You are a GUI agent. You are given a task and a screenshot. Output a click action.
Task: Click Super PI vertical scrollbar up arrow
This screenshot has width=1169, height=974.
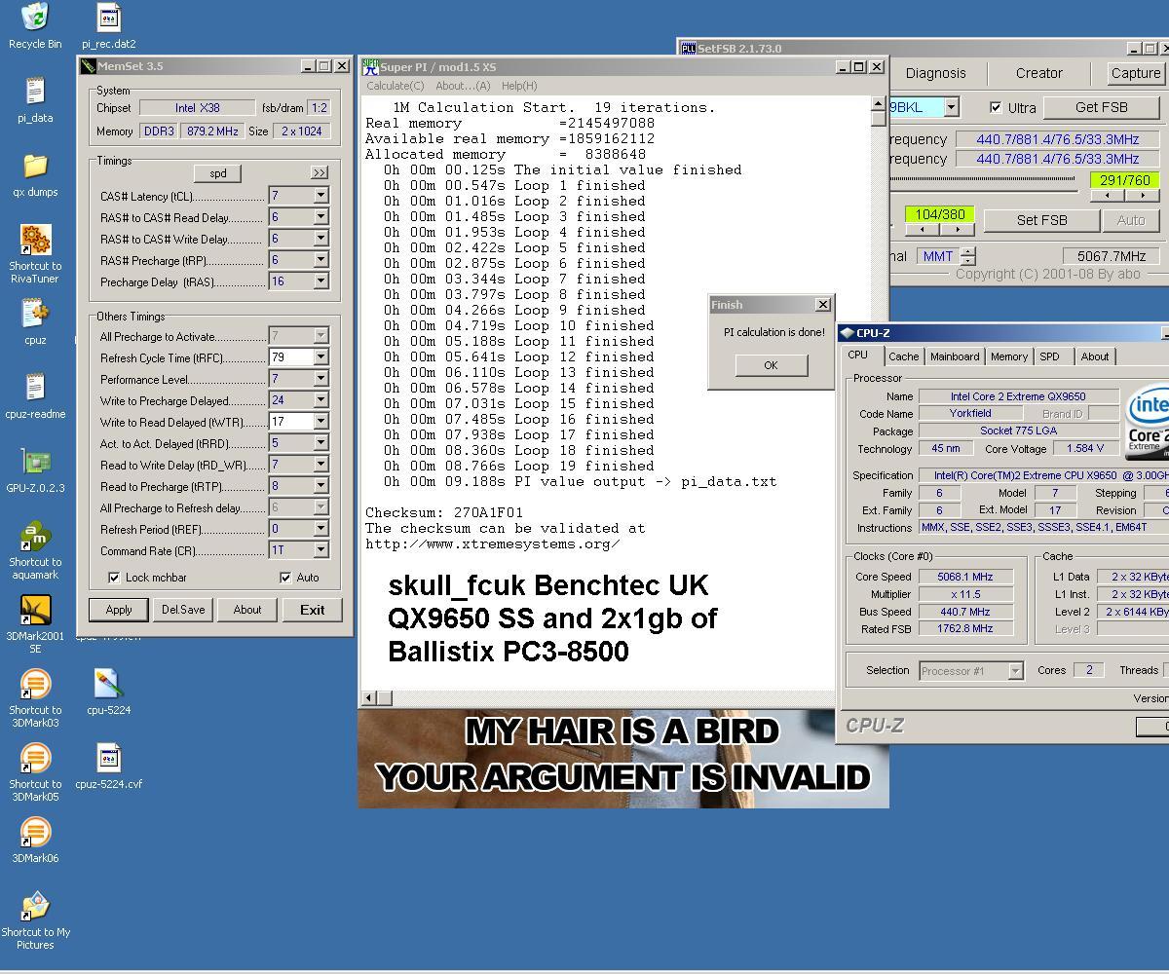pyautogui.click(x=878, y=104)
